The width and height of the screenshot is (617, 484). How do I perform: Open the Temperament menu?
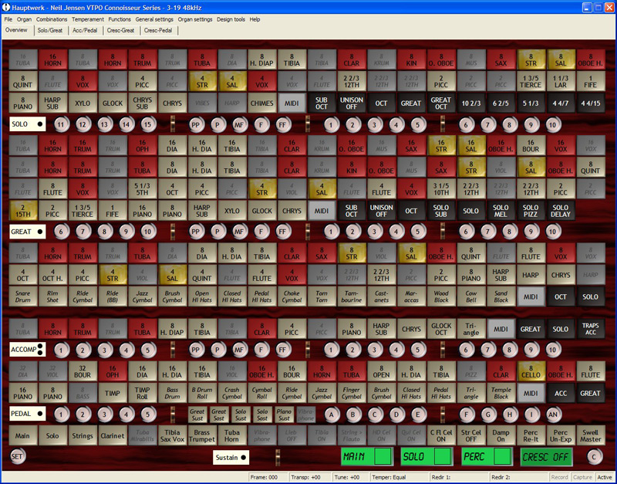88,19
